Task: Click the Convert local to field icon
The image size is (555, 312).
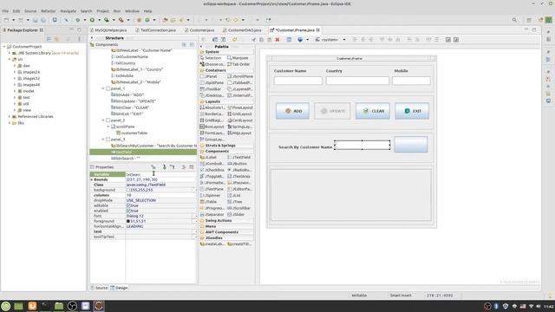Action: pyautogui.click(x=173, y=167)
